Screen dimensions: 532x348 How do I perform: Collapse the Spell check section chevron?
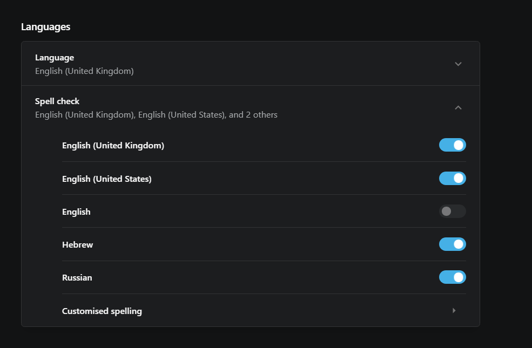(x=458, y=108)
